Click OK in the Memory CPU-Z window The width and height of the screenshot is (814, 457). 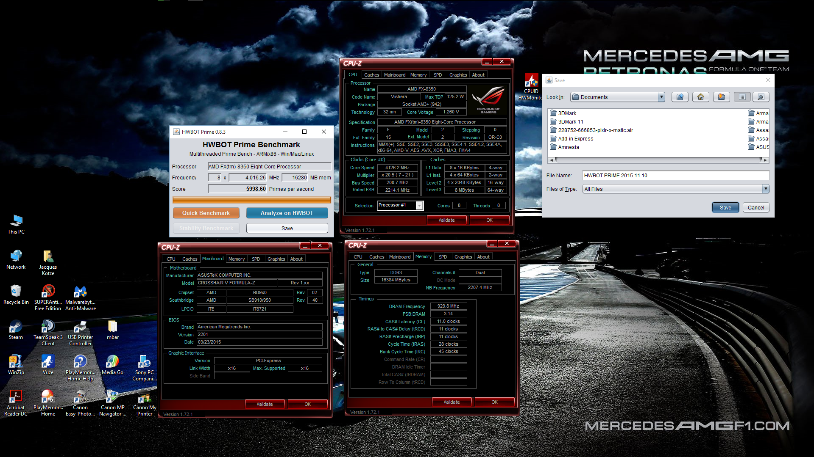(495, 402)
